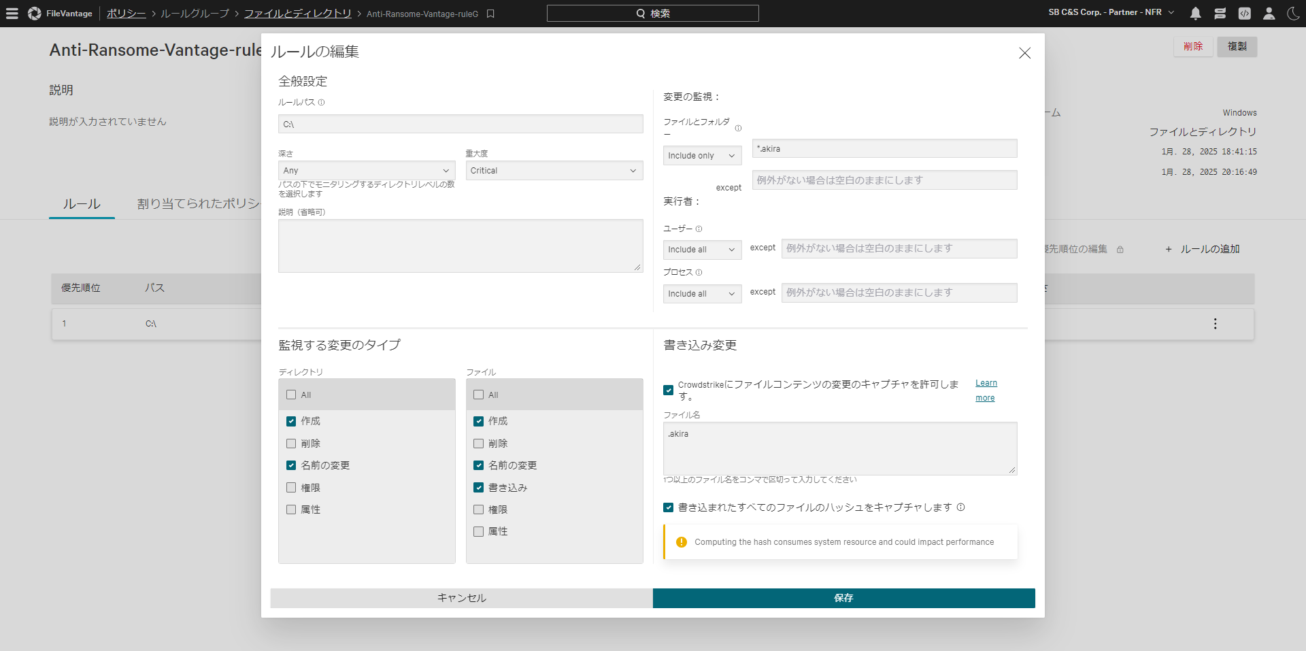
Task: Switch to the ルール tab
Action: pyautogui.click(x=82, y=204)
